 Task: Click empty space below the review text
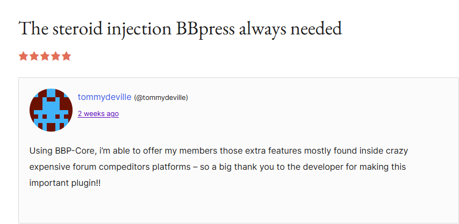(x=236, y=207)
